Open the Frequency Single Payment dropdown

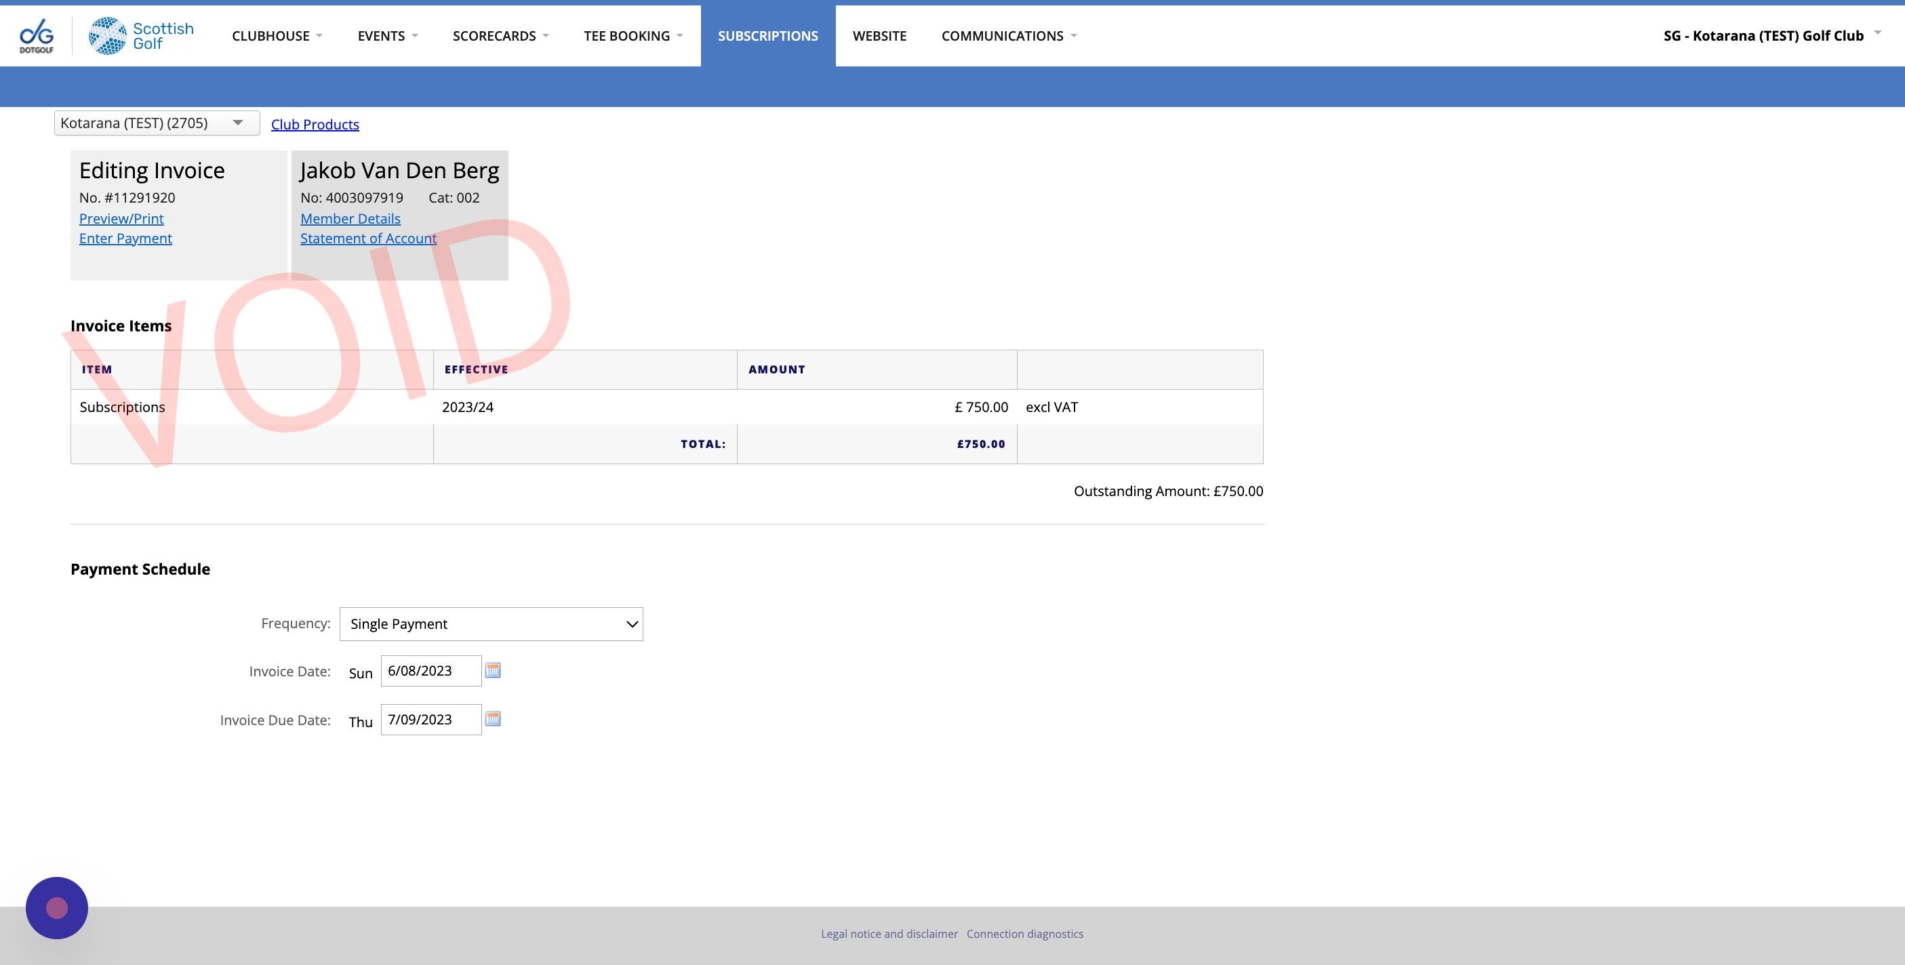491,624
